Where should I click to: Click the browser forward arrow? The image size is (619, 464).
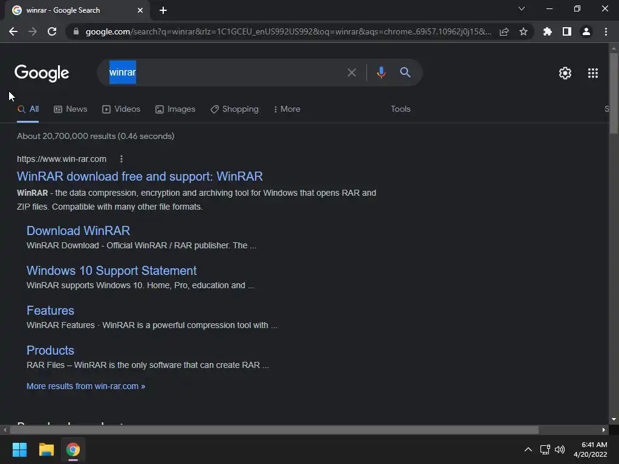click(x=33, y=31)
